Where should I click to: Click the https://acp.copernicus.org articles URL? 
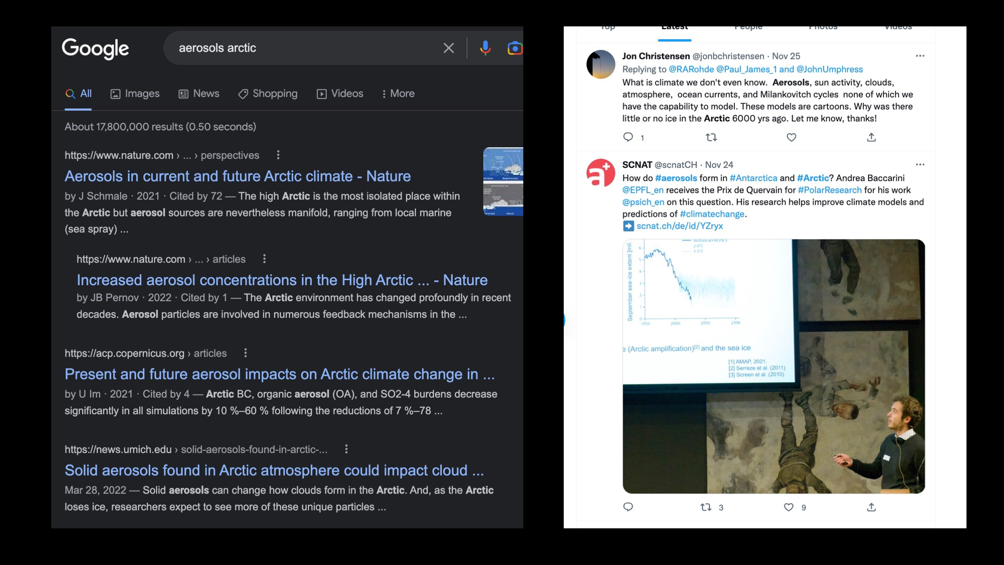click(145, 353)
